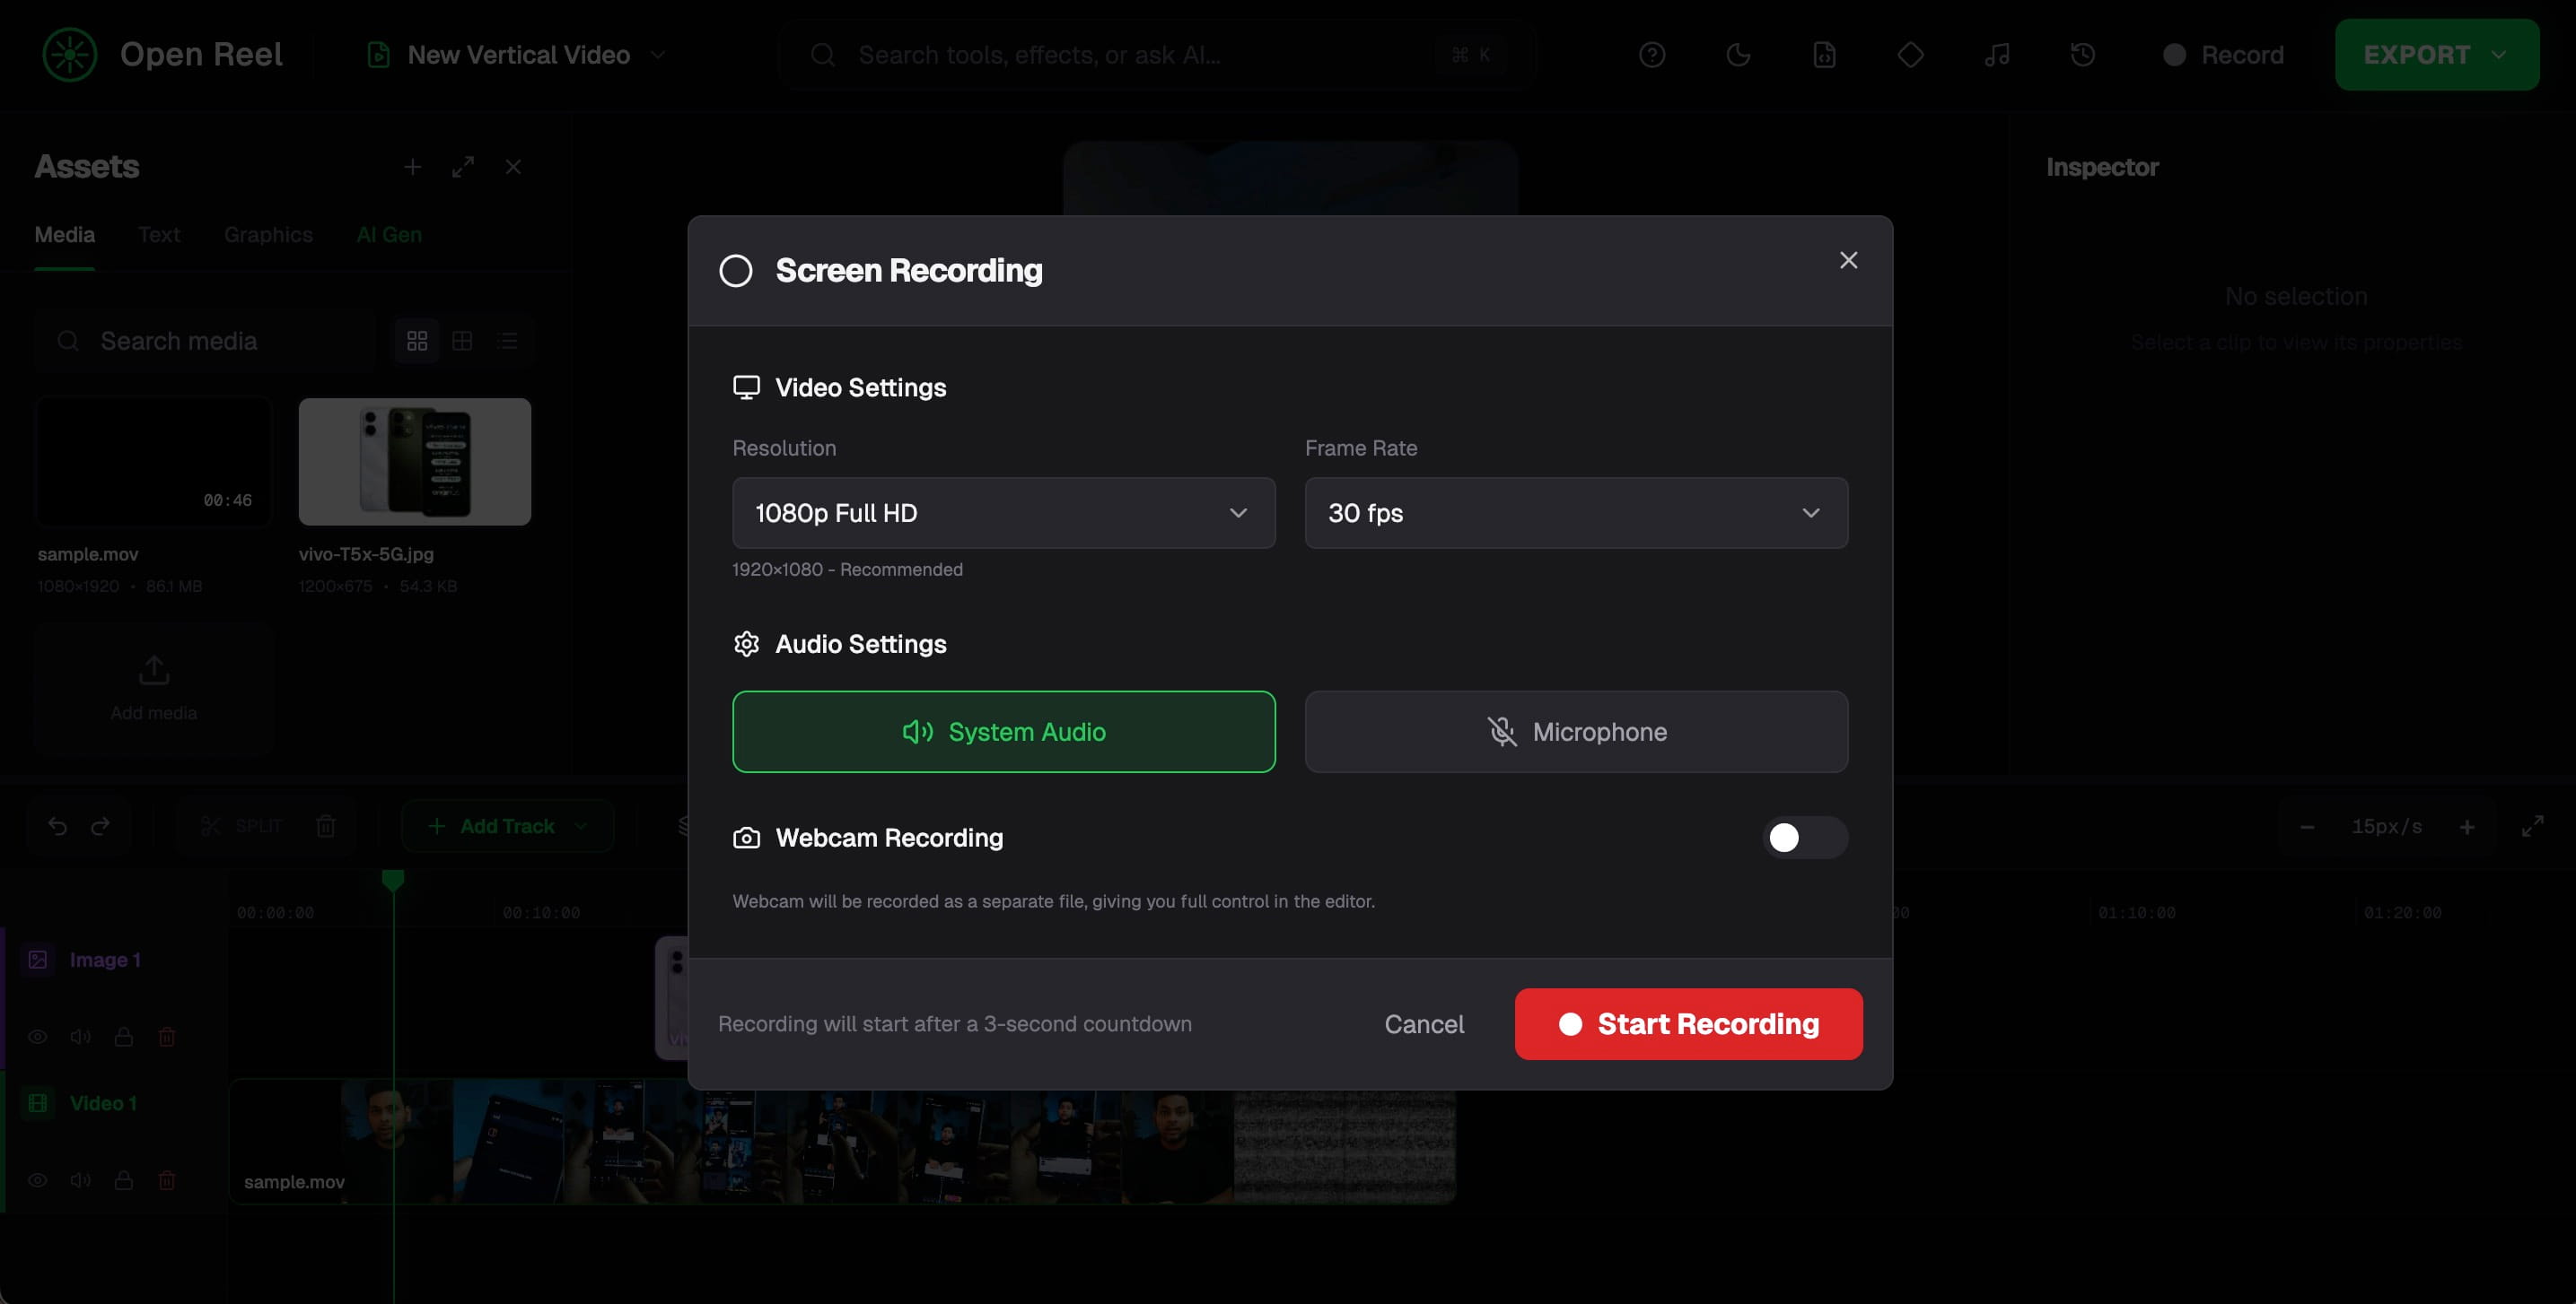Switch to the Text assets tab

click(x=159, y=235)
